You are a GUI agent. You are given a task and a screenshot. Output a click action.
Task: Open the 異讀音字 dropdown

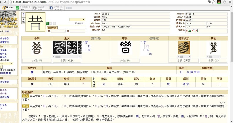tap(77, 20)
